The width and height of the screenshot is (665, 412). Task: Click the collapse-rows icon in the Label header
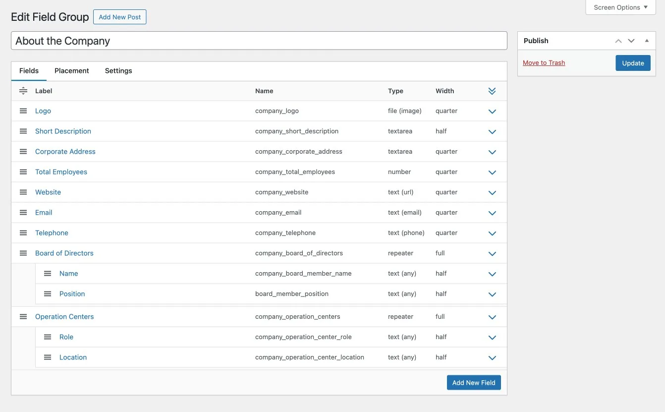tap(23, 91)
